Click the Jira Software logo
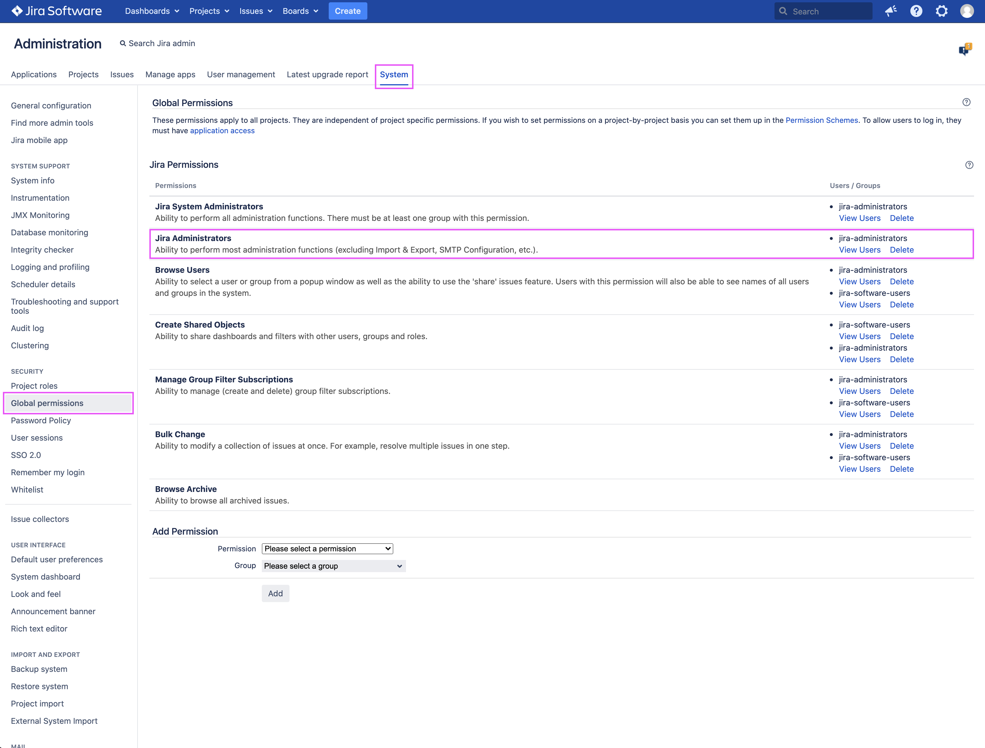The width and height of the screenshot is (985, 748). pyautogui.click(x=57, y=11)
